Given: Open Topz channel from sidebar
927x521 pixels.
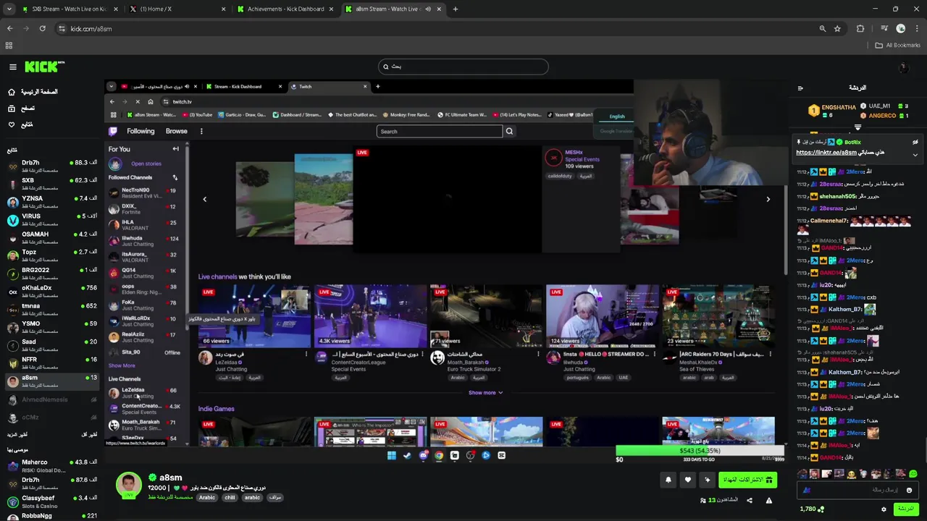Looking at the screenshot, I should (x=51, y=255).
